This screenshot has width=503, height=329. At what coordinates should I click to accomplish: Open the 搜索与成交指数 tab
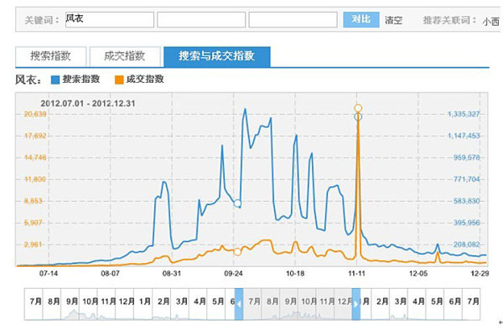(x=217, y=57)
